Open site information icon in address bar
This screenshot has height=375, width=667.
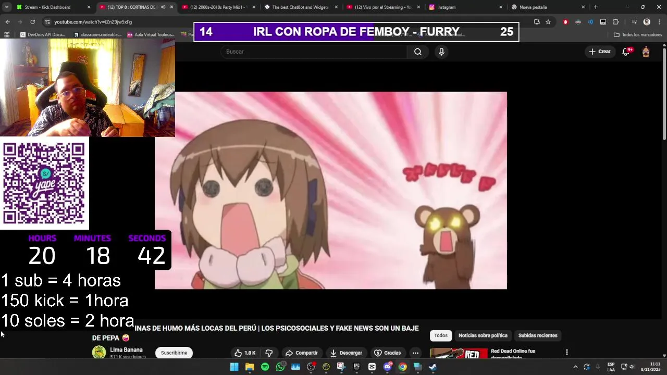47,22
